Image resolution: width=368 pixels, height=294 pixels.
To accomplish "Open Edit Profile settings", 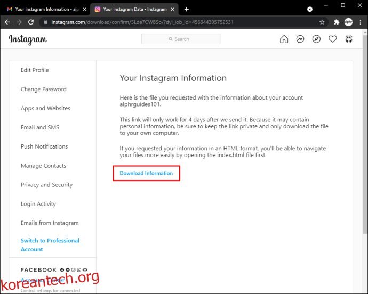I will point(35,70).
